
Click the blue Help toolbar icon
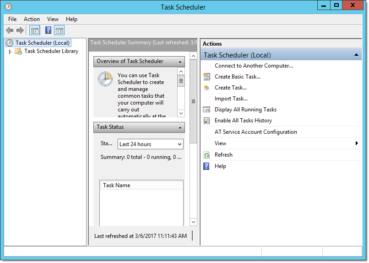(x=48, y=31)
